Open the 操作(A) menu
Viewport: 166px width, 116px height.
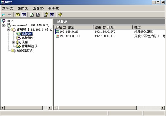[23, 8]
